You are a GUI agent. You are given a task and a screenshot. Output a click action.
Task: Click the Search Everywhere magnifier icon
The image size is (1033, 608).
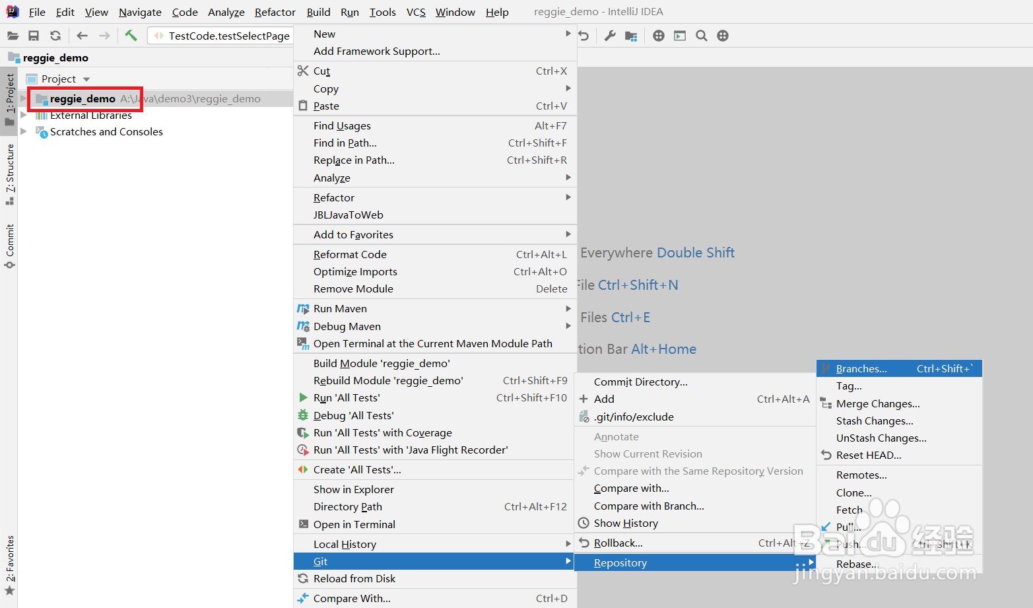[702, 36]
